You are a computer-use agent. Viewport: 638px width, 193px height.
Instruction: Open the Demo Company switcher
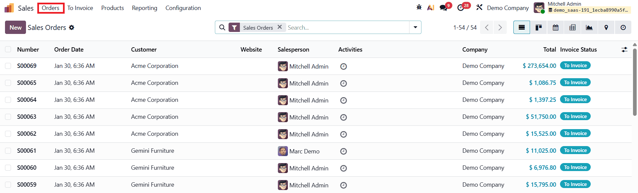(x=508, y=8)
